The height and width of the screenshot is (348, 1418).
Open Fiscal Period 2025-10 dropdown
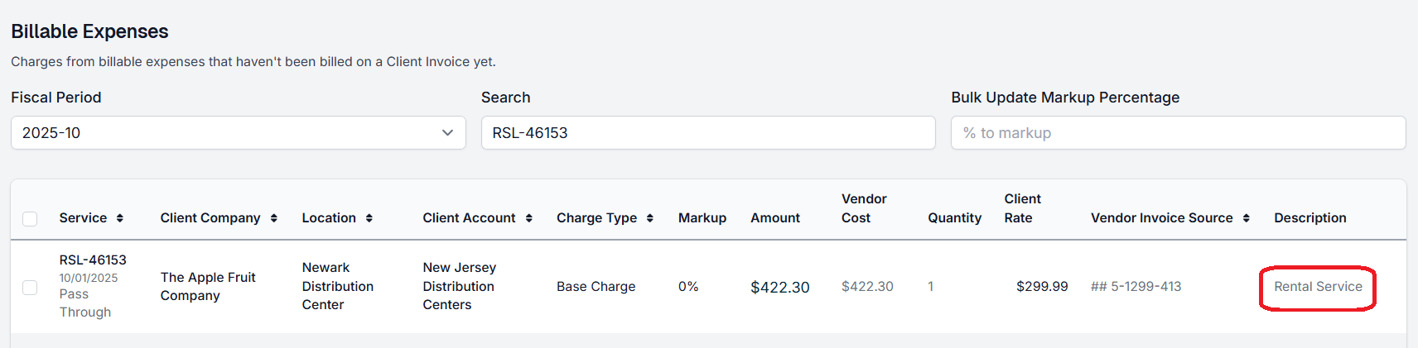coord(238,133)
